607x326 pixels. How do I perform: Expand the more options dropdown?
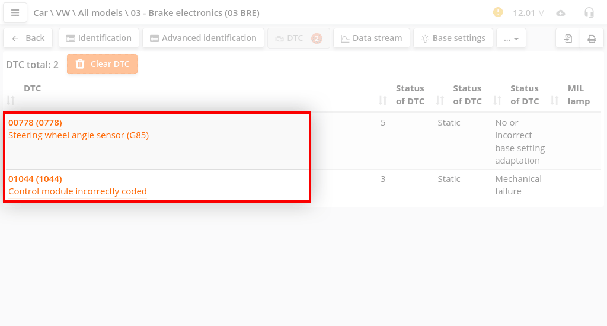click(511, 39)
